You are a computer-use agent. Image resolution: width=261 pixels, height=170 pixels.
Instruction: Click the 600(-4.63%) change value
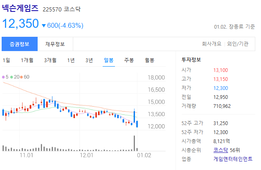65,26
